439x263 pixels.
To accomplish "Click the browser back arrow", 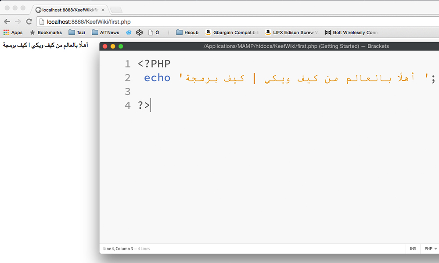I will coord(7,21).
